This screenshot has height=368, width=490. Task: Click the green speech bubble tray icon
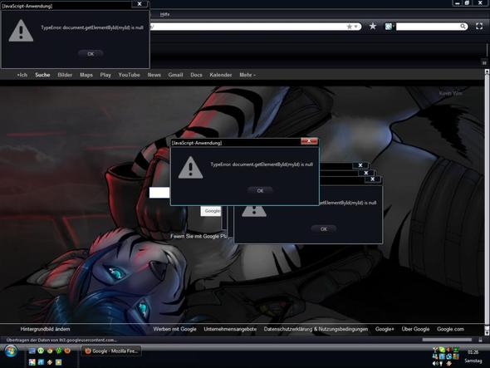442,350
